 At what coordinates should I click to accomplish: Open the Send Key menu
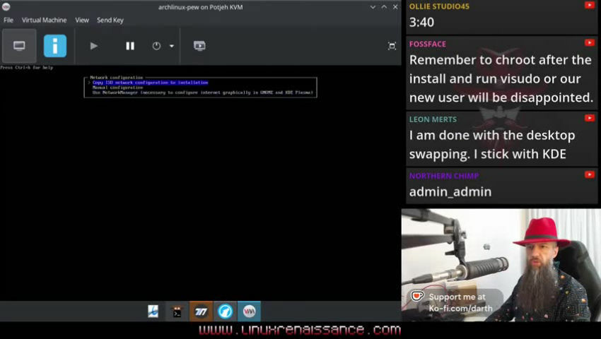(110, 20)
